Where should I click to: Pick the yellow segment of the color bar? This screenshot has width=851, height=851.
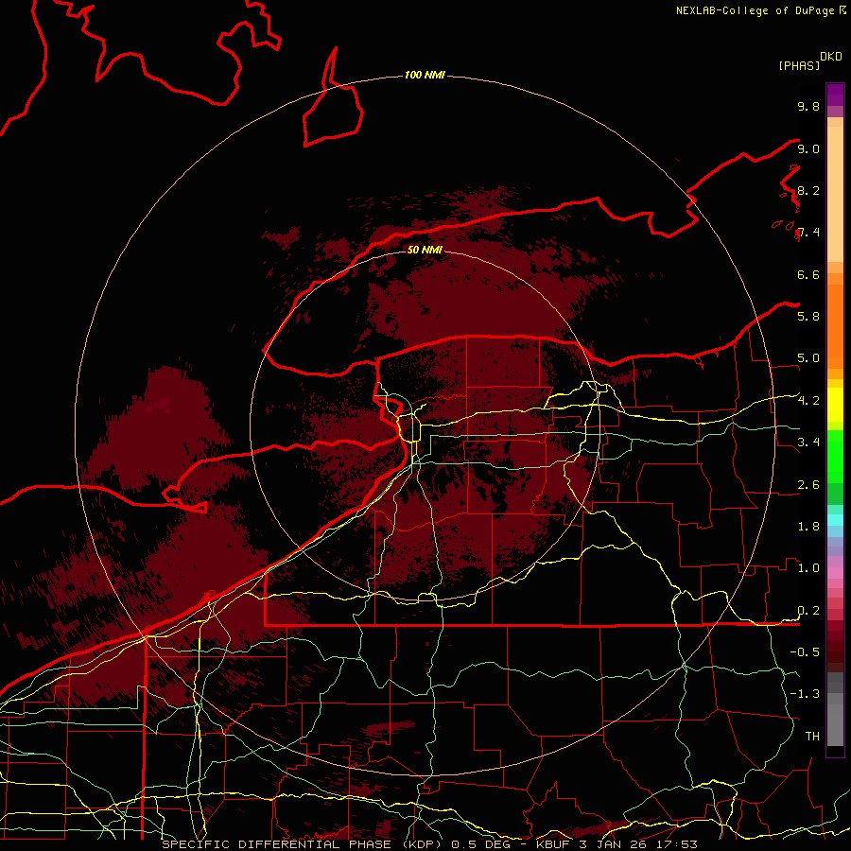coord(835,405)
